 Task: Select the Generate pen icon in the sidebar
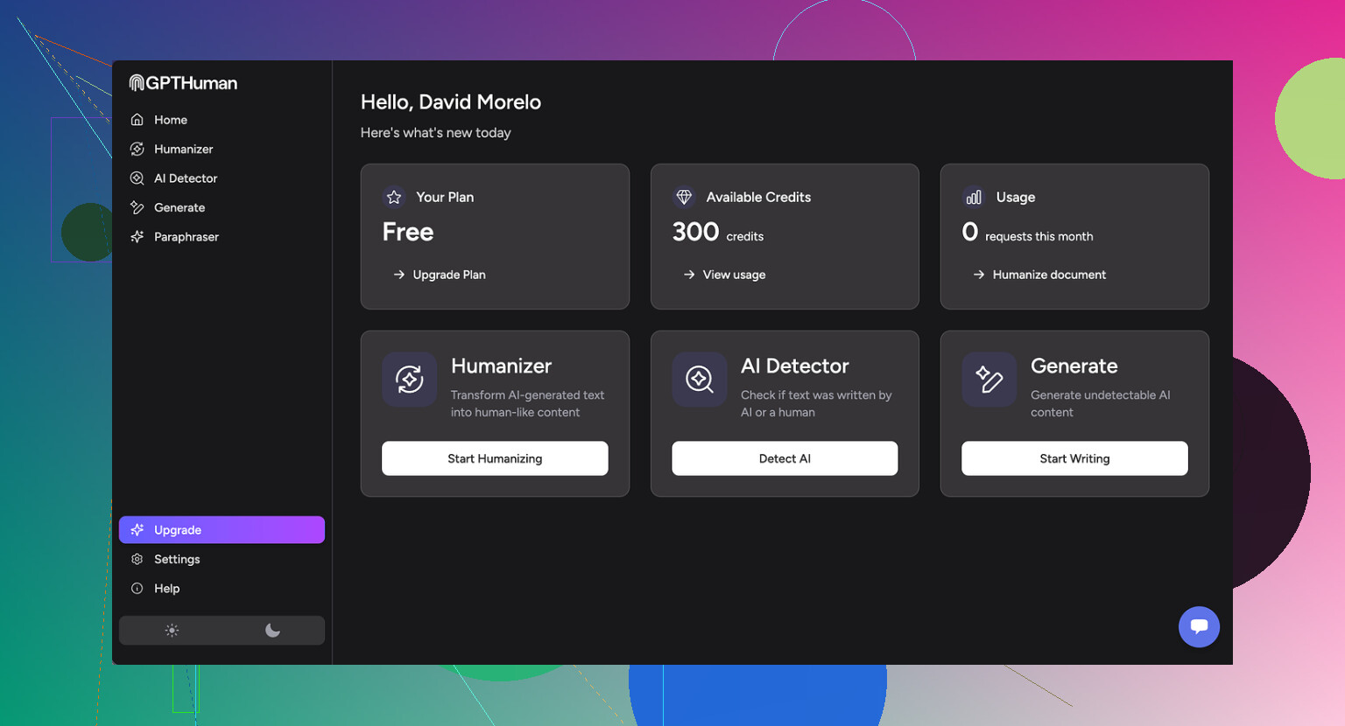pos(137,207)
